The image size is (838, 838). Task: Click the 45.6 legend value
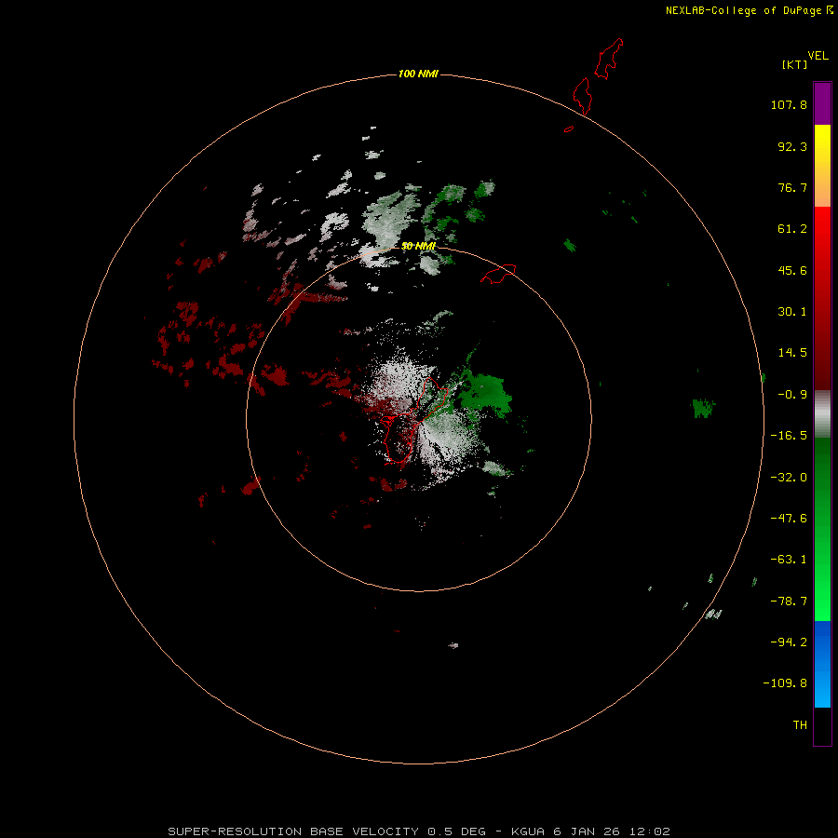point(792,270)
